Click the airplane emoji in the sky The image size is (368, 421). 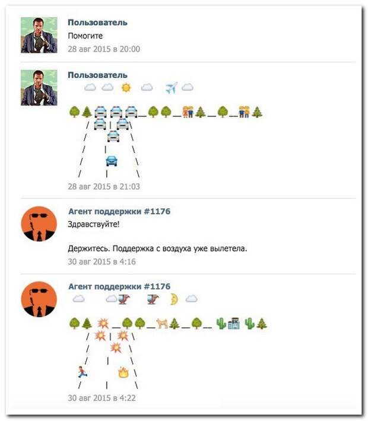(x=172, y=88)
